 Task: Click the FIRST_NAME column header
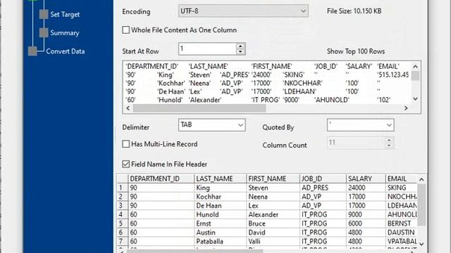(273, 179)
